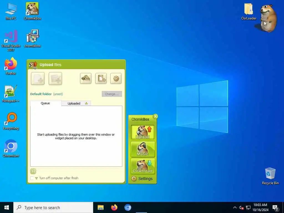Open Chromium from the taskbar

(x=128, y=207)
